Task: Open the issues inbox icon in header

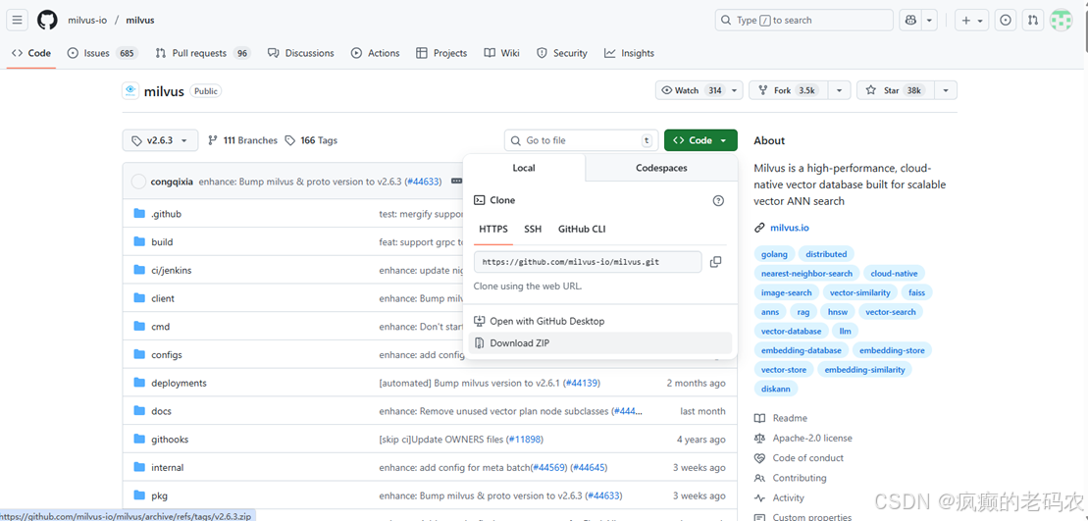Action: (1005, 21)
